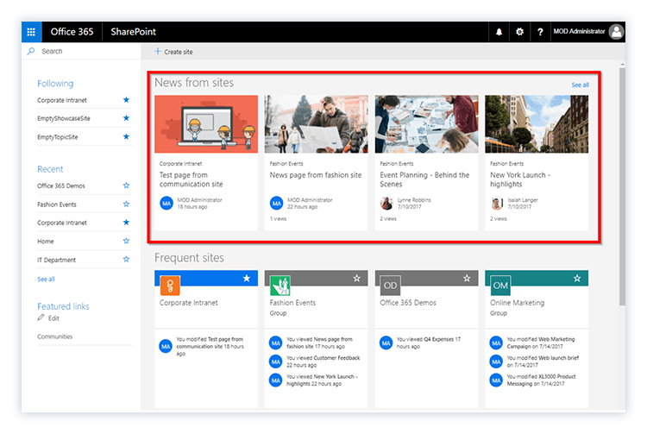
Task: Open Home recent site
Action: point(46,242)
